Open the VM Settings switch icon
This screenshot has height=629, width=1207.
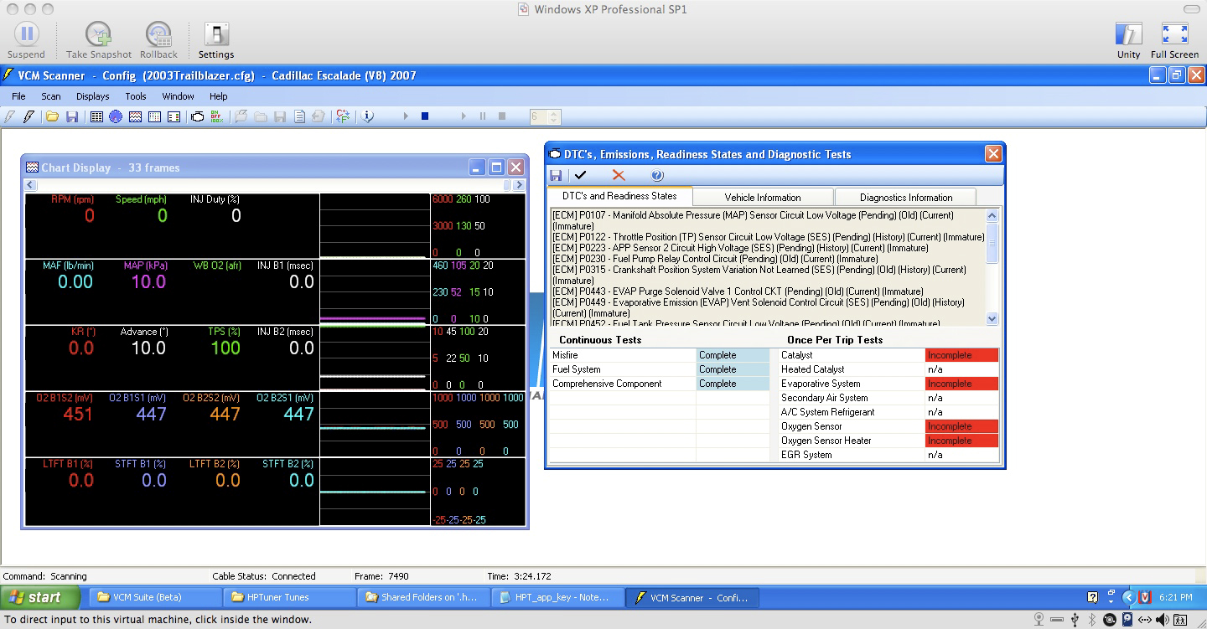[216, 39]
